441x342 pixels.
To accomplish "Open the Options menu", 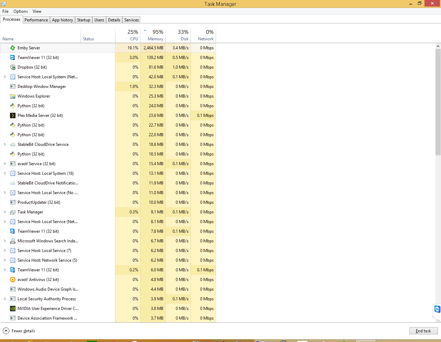I will click(20, 11).
